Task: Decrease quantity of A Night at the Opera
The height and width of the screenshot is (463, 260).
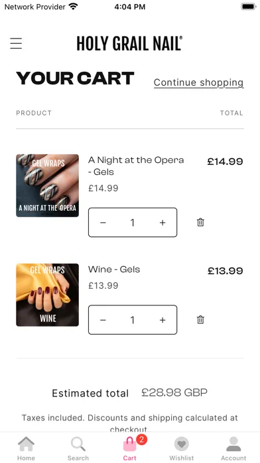Action: coord(103,223)
